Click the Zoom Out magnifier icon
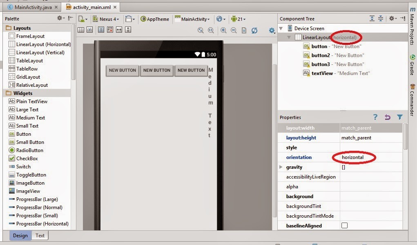The width and height of the screenshot is (417, 245). (x=233, y=31)
